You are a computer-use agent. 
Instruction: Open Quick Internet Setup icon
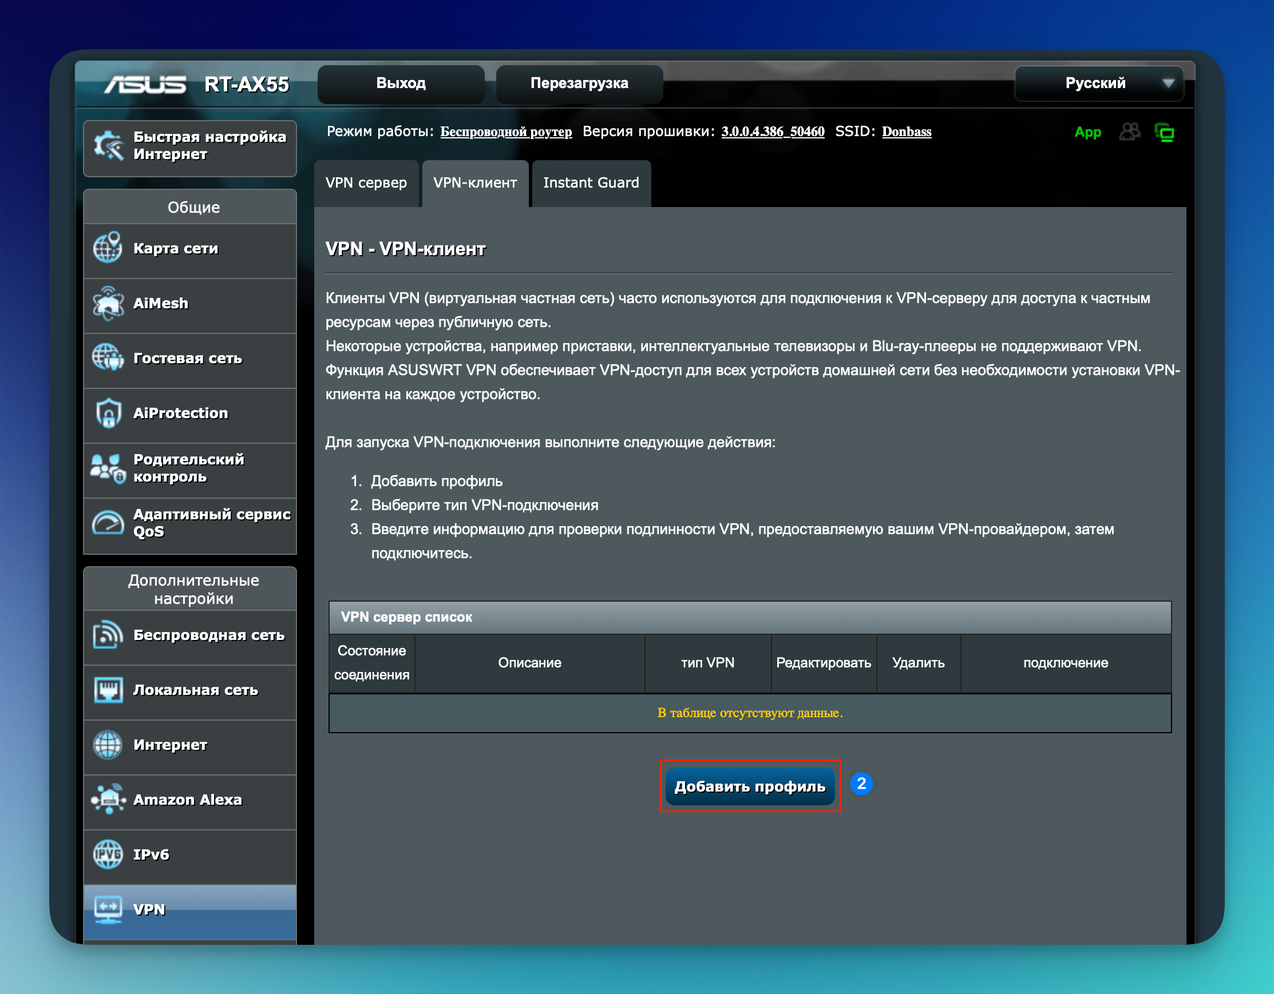[109, 146]
